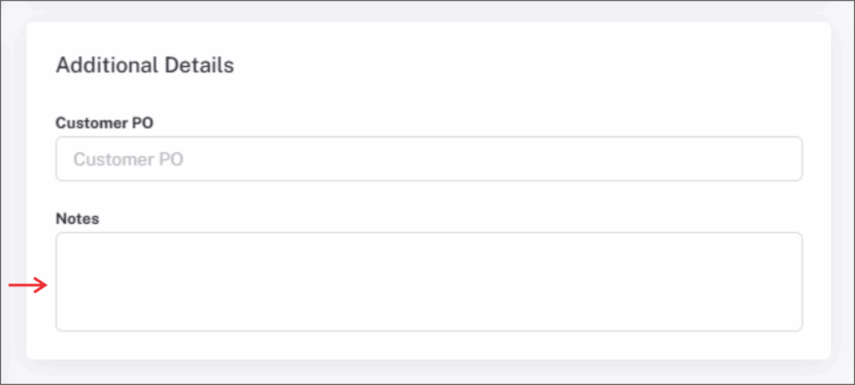Viewport: 855px width, 385px height.
Task: Click blank area right of Additional Details heading
Action: pyautogui.click(x=518, y=65)
